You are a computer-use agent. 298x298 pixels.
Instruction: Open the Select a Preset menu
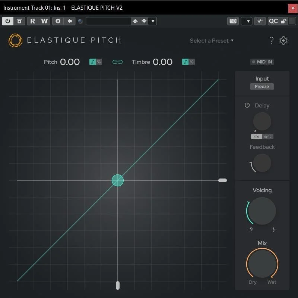[x=212, y=41]
